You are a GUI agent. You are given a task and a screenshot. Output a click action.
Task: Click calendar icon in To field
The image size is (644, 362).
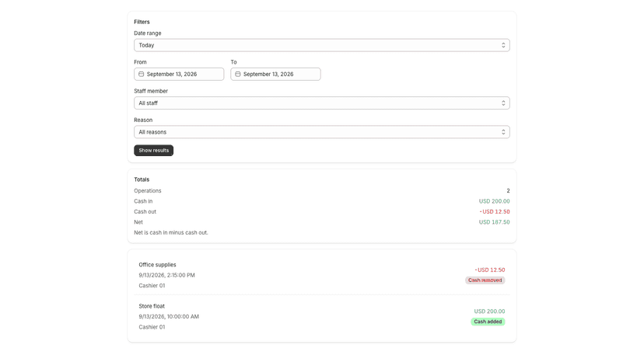(238, 75)
